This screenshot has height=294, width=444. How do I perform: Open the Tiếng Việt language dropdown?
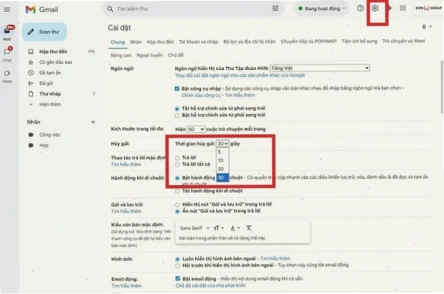coord(320,68)
